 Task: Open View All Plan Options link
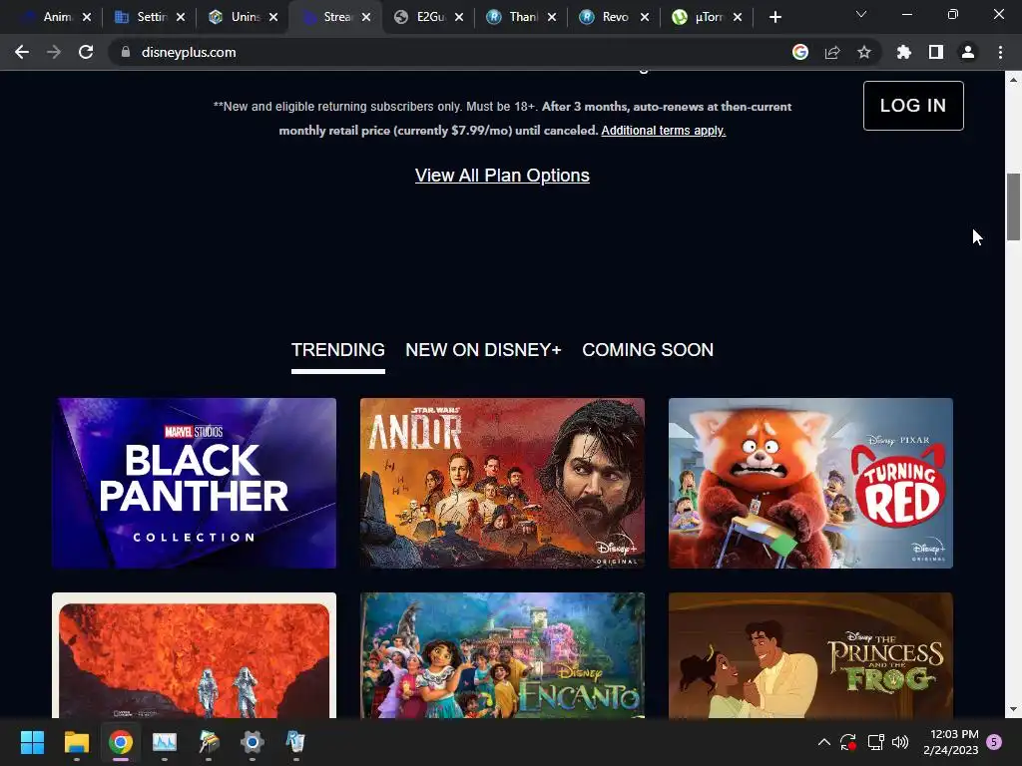[502, 176]
